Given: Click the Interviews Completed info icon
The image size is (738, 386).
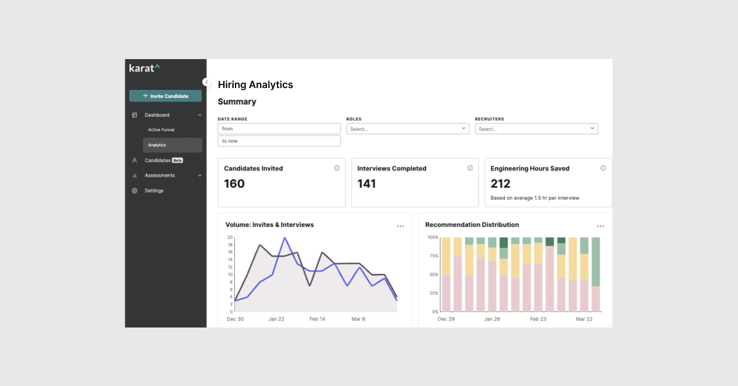Looking at the screenshot, I should [x=470, y=167].
